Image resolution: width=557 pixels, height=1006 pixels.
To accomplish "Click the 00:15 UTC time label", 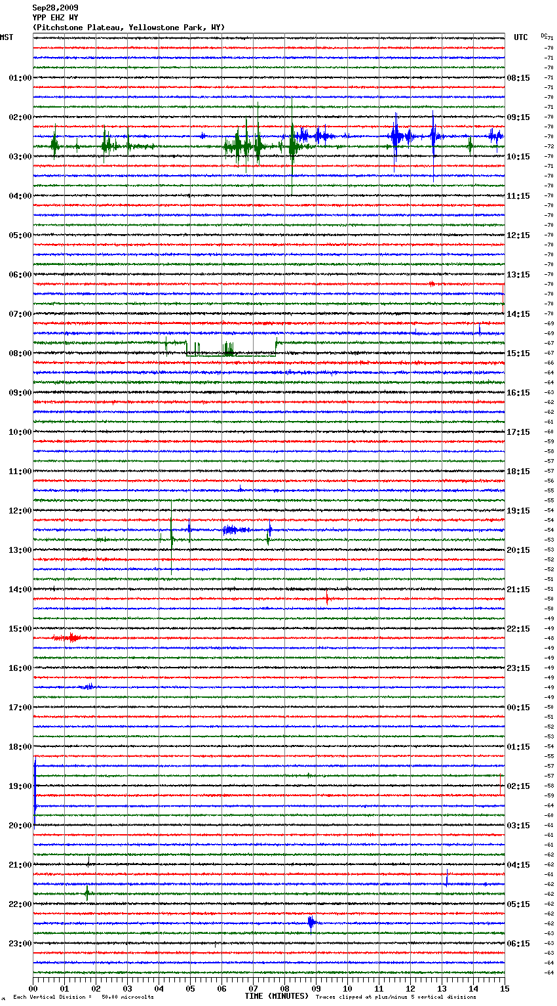I will click(x=518, y=708).
